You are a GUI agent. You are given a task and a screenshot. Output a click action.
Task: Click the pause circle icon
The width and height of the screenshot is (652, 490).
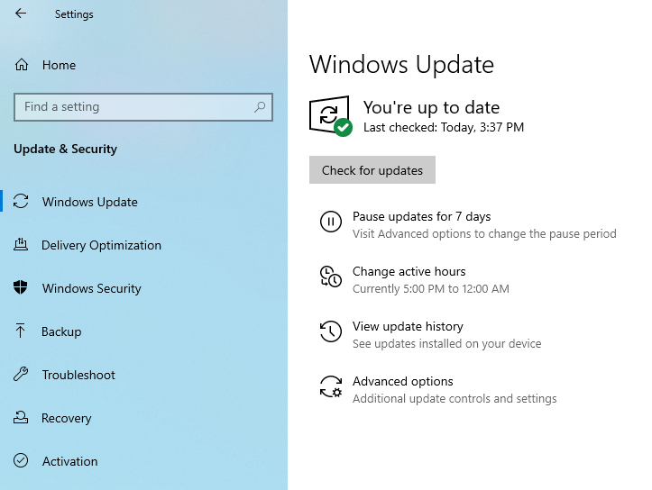tap(331, 222)
